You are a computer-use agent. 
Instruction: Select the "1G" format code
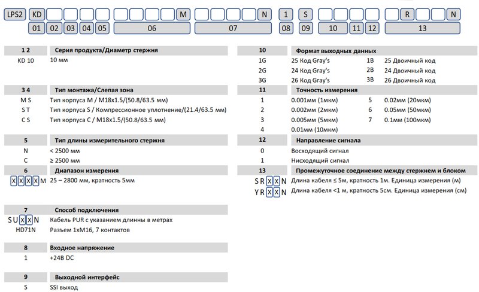coord(262,60)
